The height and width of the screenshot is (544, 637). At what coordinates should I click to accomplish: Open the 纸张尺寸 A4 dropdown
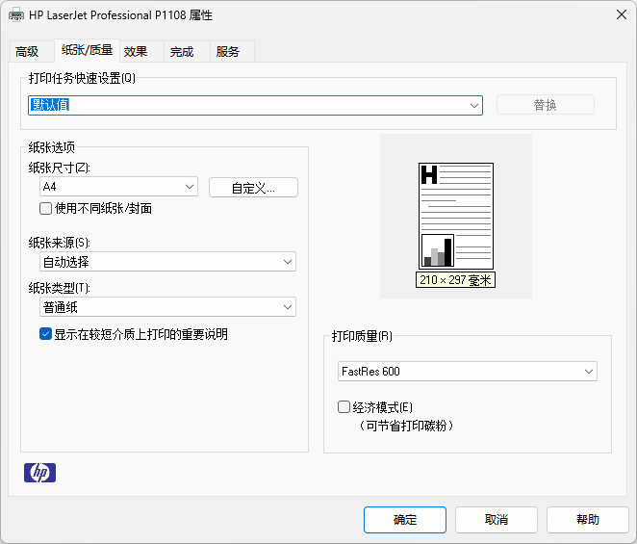(x=118, y=187)
